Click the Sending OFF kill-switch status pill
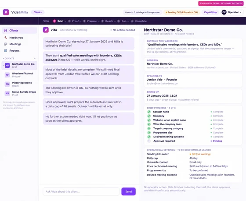Screen dimensions: 246x201 (182, 12)
